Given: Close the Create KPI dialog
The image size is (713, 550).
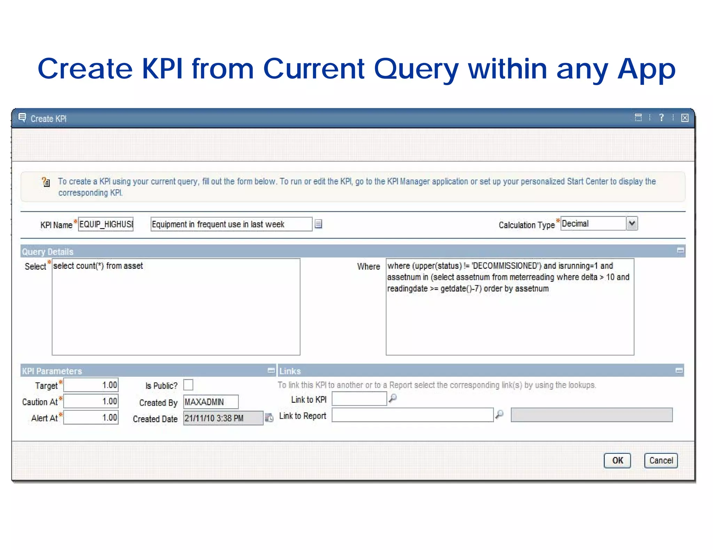Looking at the screenshot, I should click(x=684, y=118).
